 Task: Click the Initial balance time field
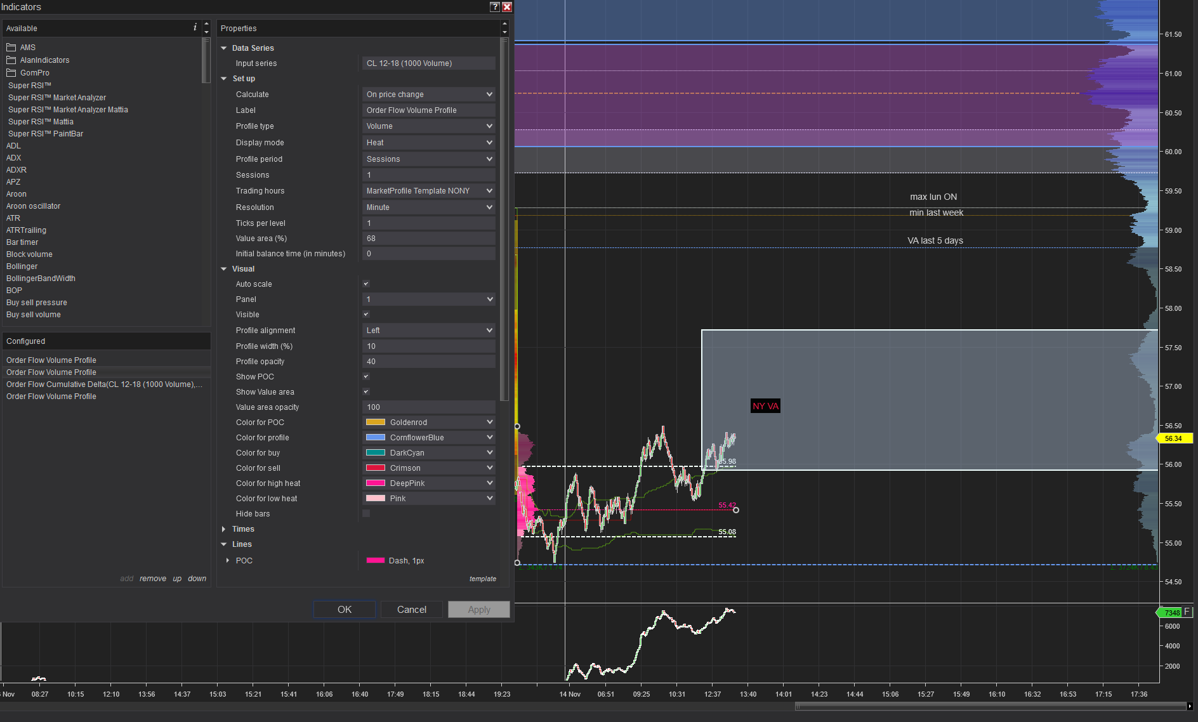428,254
